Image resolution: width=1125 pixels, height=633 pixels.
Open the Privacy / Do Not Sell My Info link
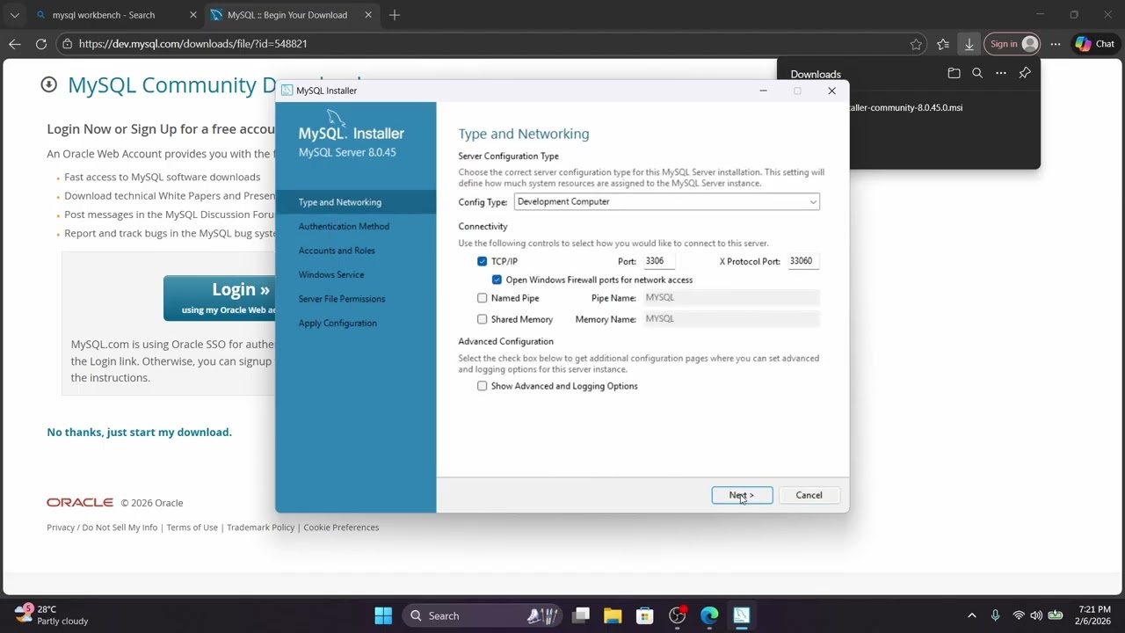(x=102, y=527)
